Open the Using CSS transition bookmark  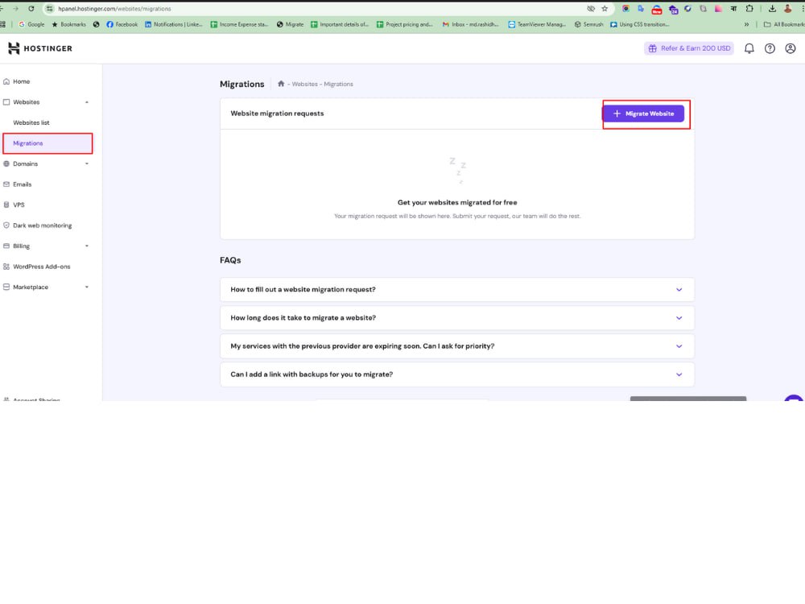tap(640, 24)
